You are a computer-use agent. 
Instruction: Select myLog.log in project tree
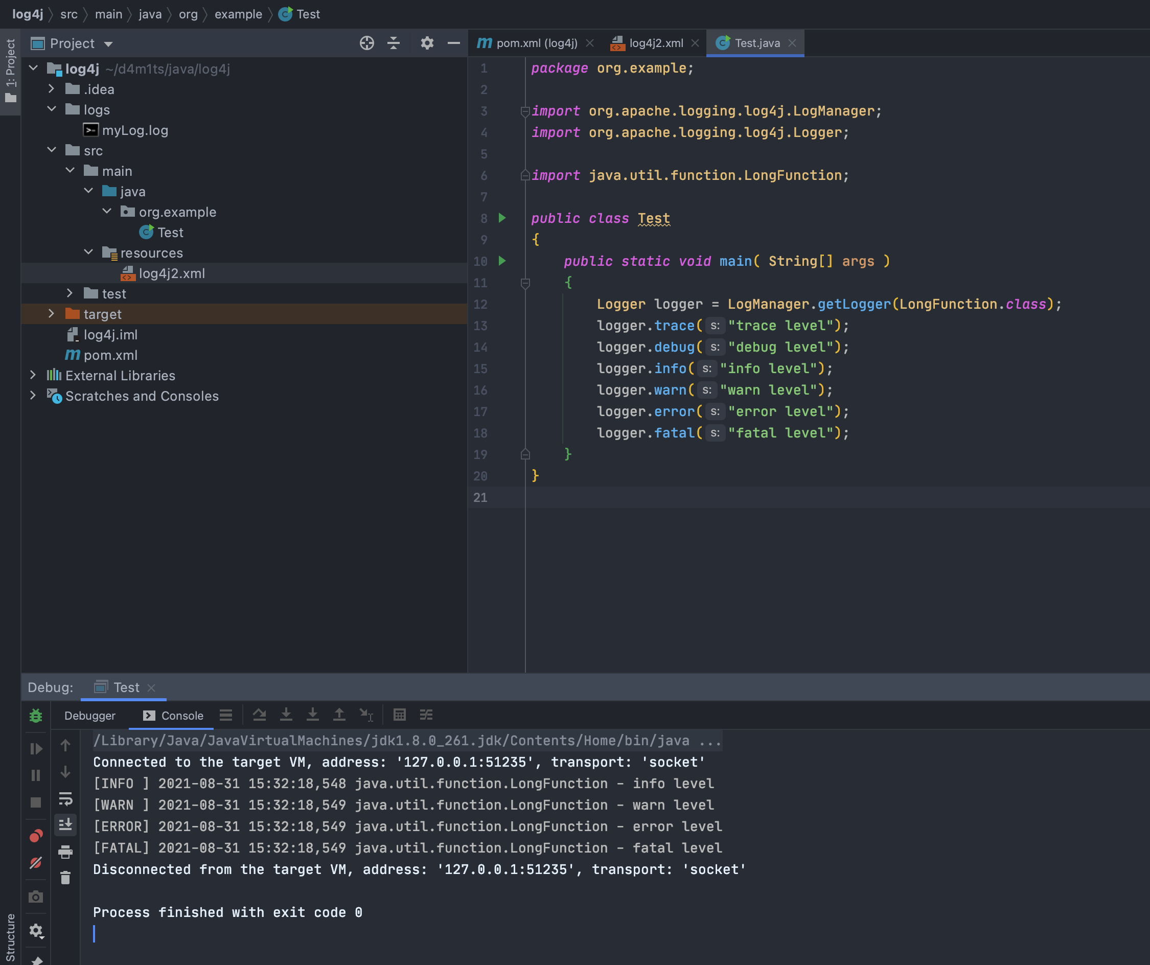[135, 130]
